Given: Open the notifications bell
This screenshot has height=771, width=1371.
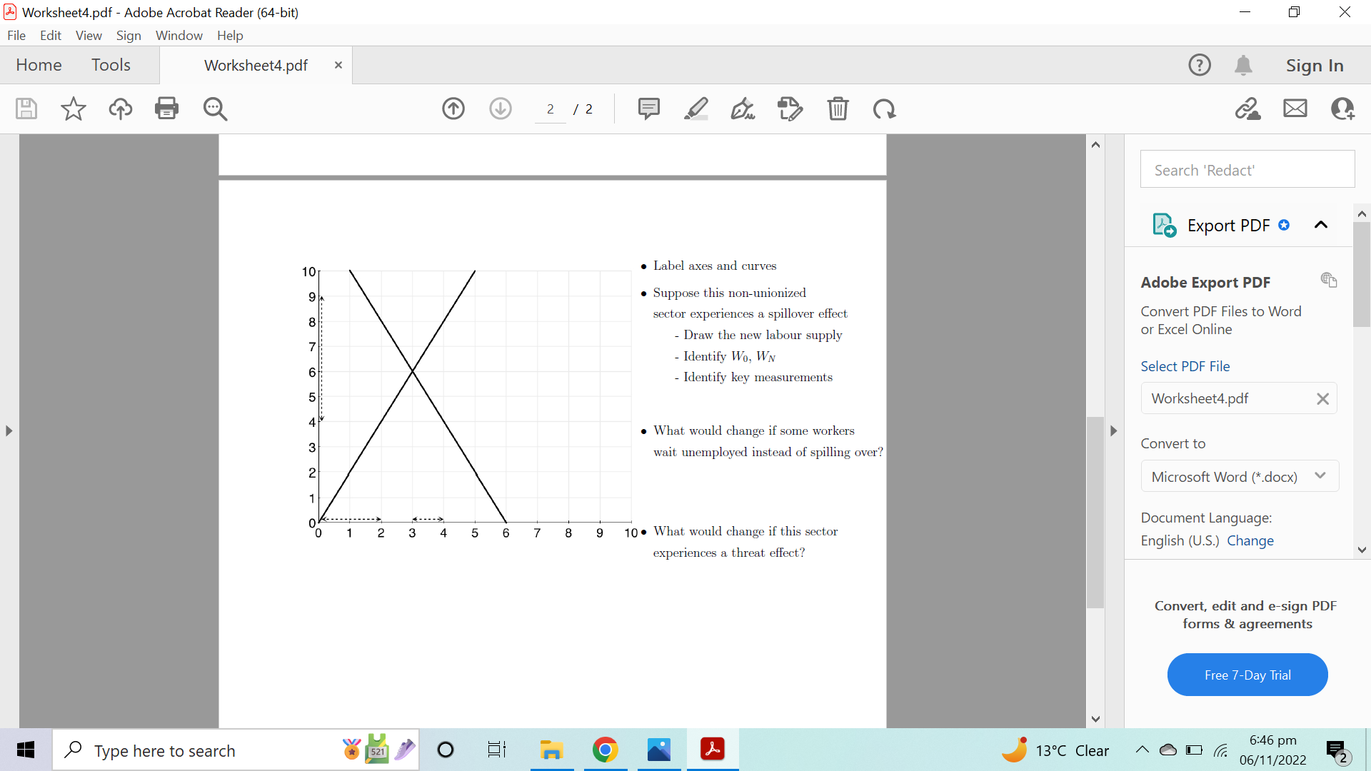Looking at the screenshot, I should (x=1244, y=64).
